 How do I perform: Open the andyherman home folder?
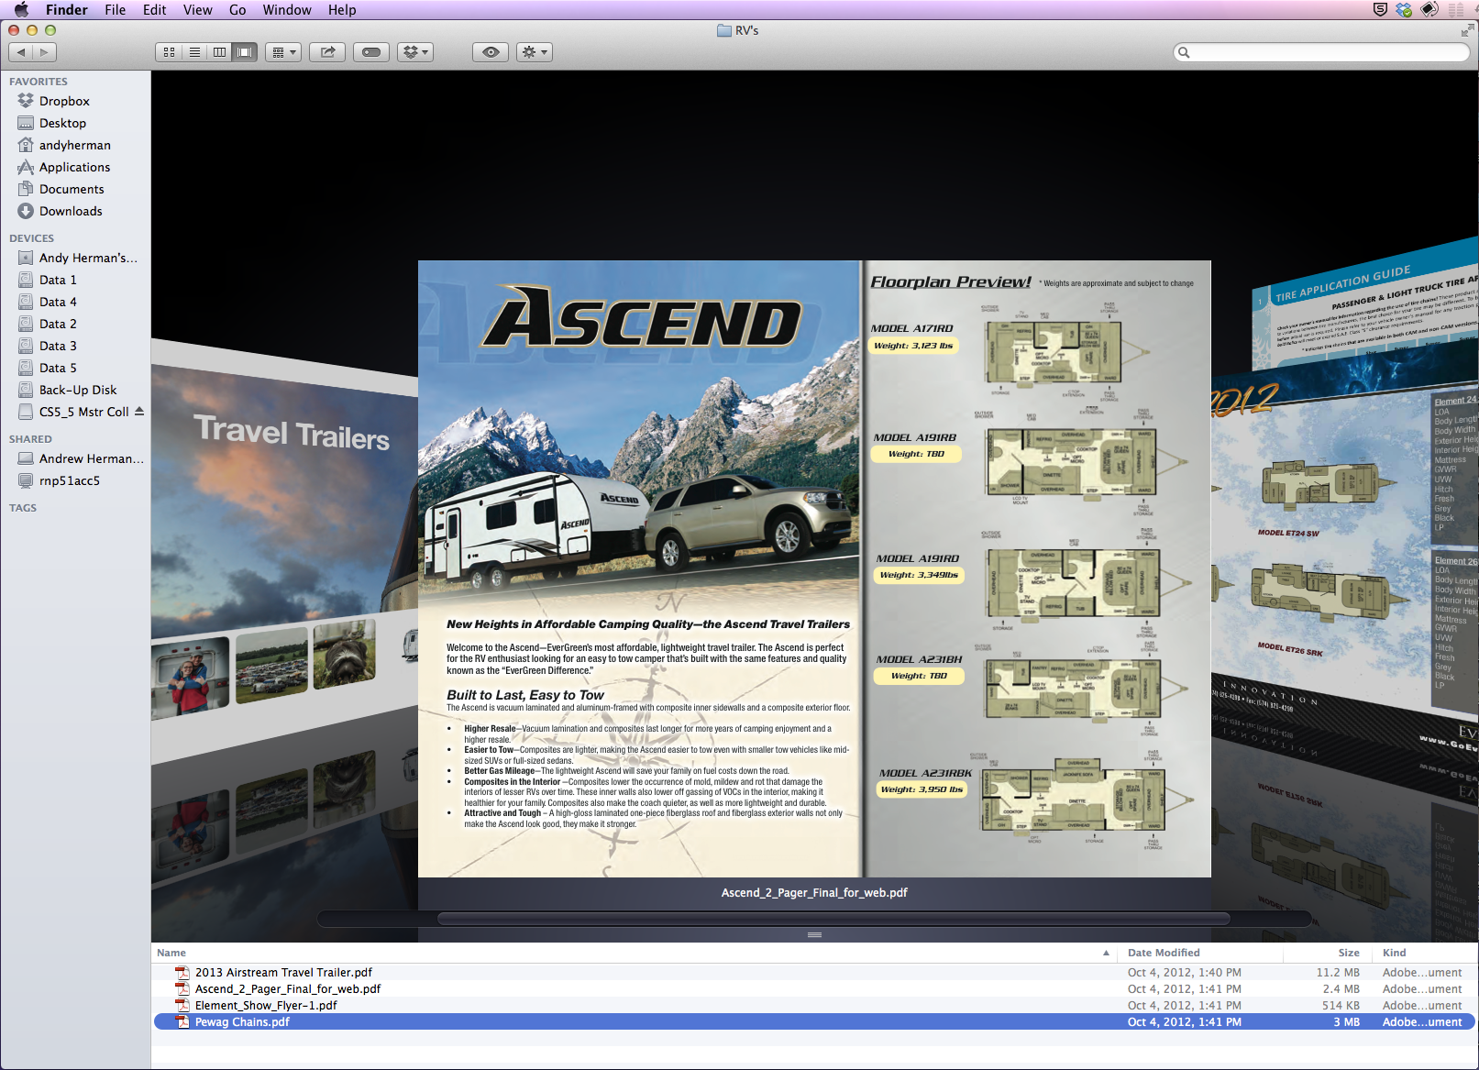tap(75, 145)
